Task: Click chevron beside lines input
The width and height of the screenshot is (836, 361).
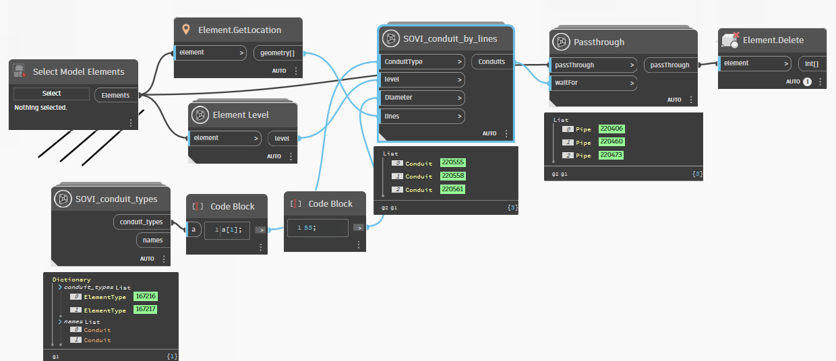Action: pyautogui.click(x=460, y=117)
